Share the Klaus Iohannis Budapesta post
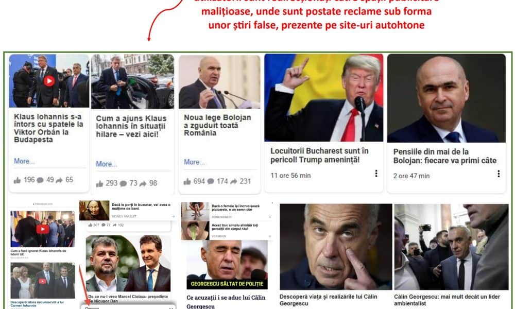This screenshot has width=515, height=309. pyautogui.click(x=59, y=180)
